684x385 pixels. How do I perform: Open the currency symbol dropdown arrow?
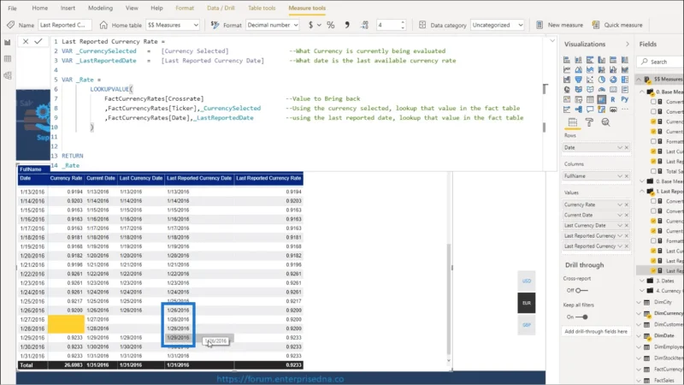coord(319,26)
